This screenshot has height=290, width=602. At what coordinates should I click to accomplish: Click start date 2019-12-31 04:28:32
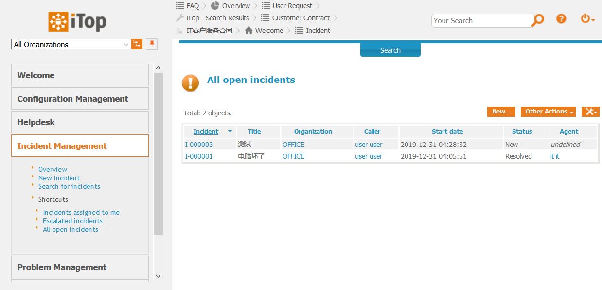434,145
